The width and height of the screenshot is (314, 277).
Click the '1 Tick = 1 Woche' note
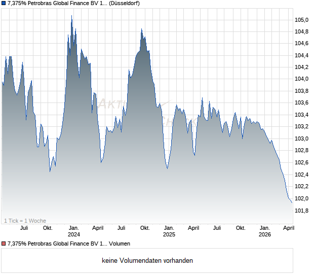coord(25,221)
